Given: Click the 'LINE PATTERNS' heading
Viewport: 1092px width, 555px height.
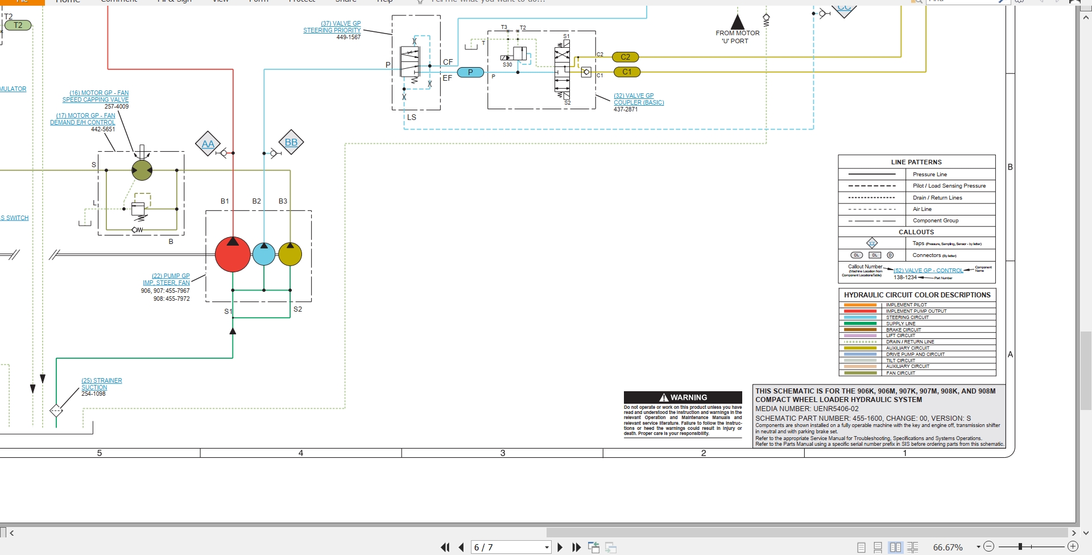Looking at the screenshot, I should tap(916, 162).
